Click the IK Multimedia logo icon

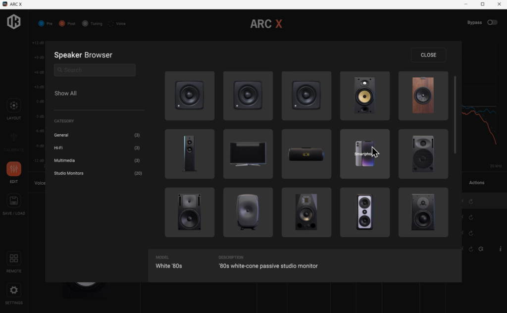tap(14, 22)
